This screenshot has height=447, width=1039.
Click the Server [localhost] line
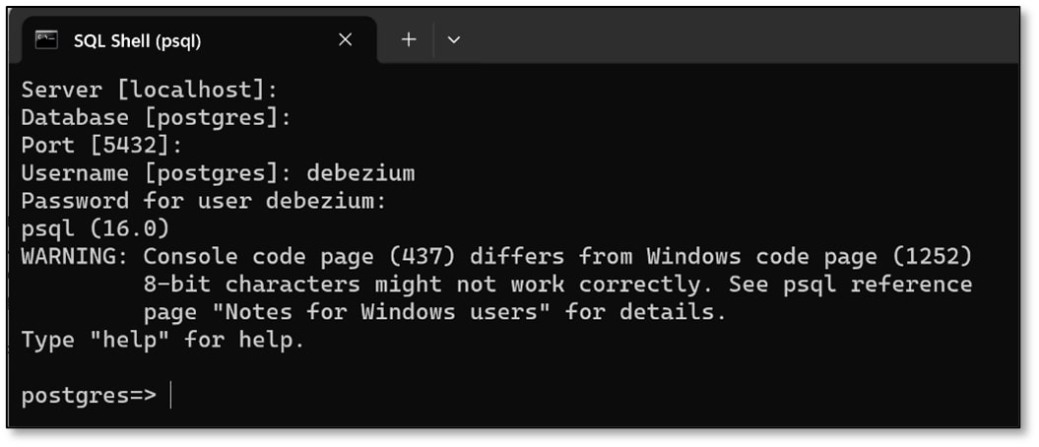tap(150, 90)
